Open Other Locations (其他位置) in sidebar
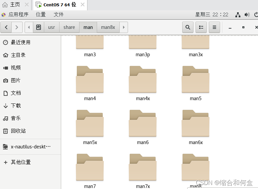 pos(31,162)
